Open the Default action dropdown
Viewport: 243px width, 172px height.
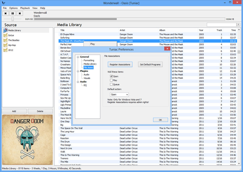[x=119, y=94]
